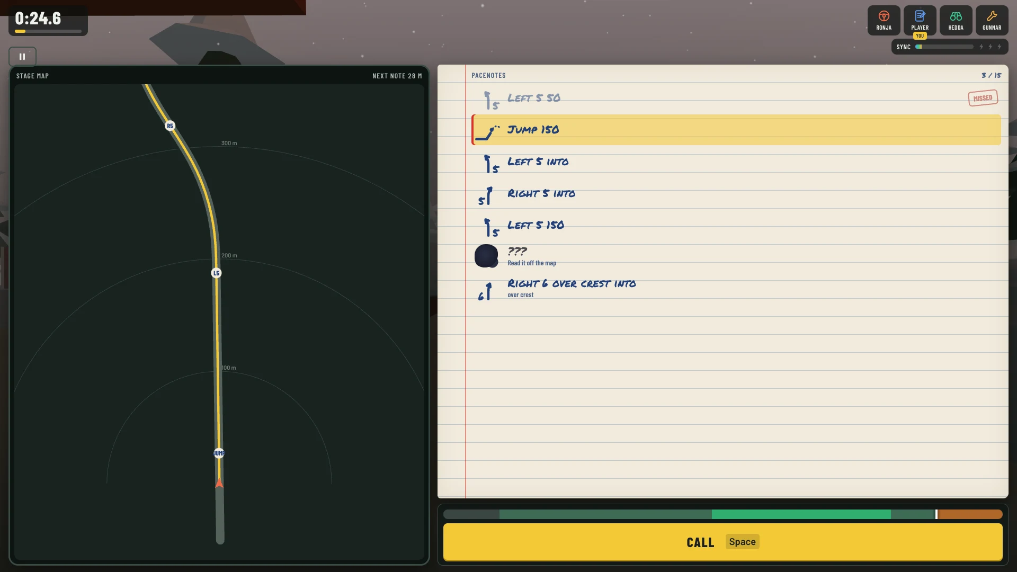Click the left-5 arrow icon beside Left 5 into
The width and height of the screenshot is (1017, 572).
(491, 164)
